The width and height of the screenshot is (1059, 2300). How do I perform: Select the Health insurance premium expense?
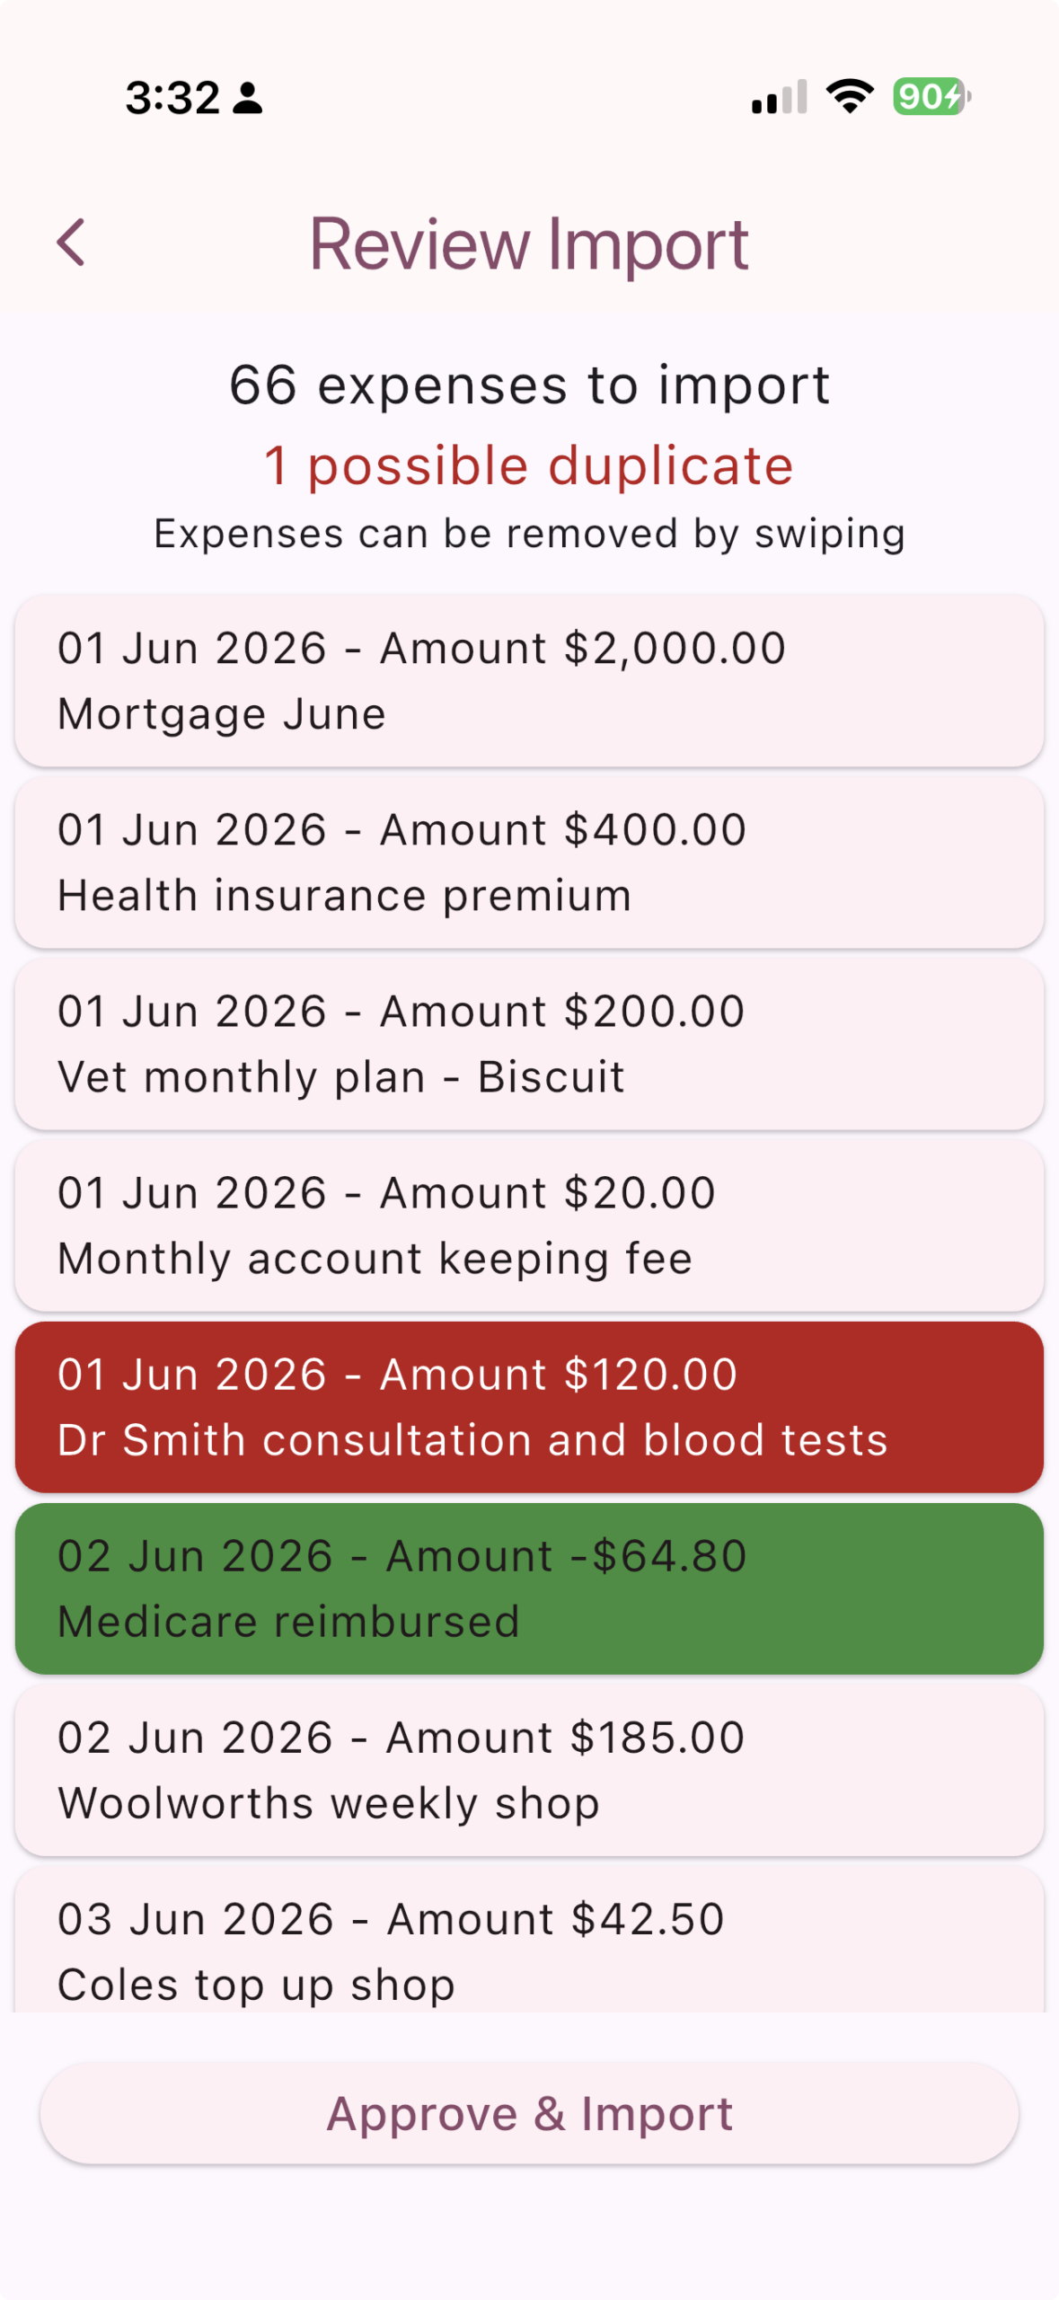[x=529, y=862]
